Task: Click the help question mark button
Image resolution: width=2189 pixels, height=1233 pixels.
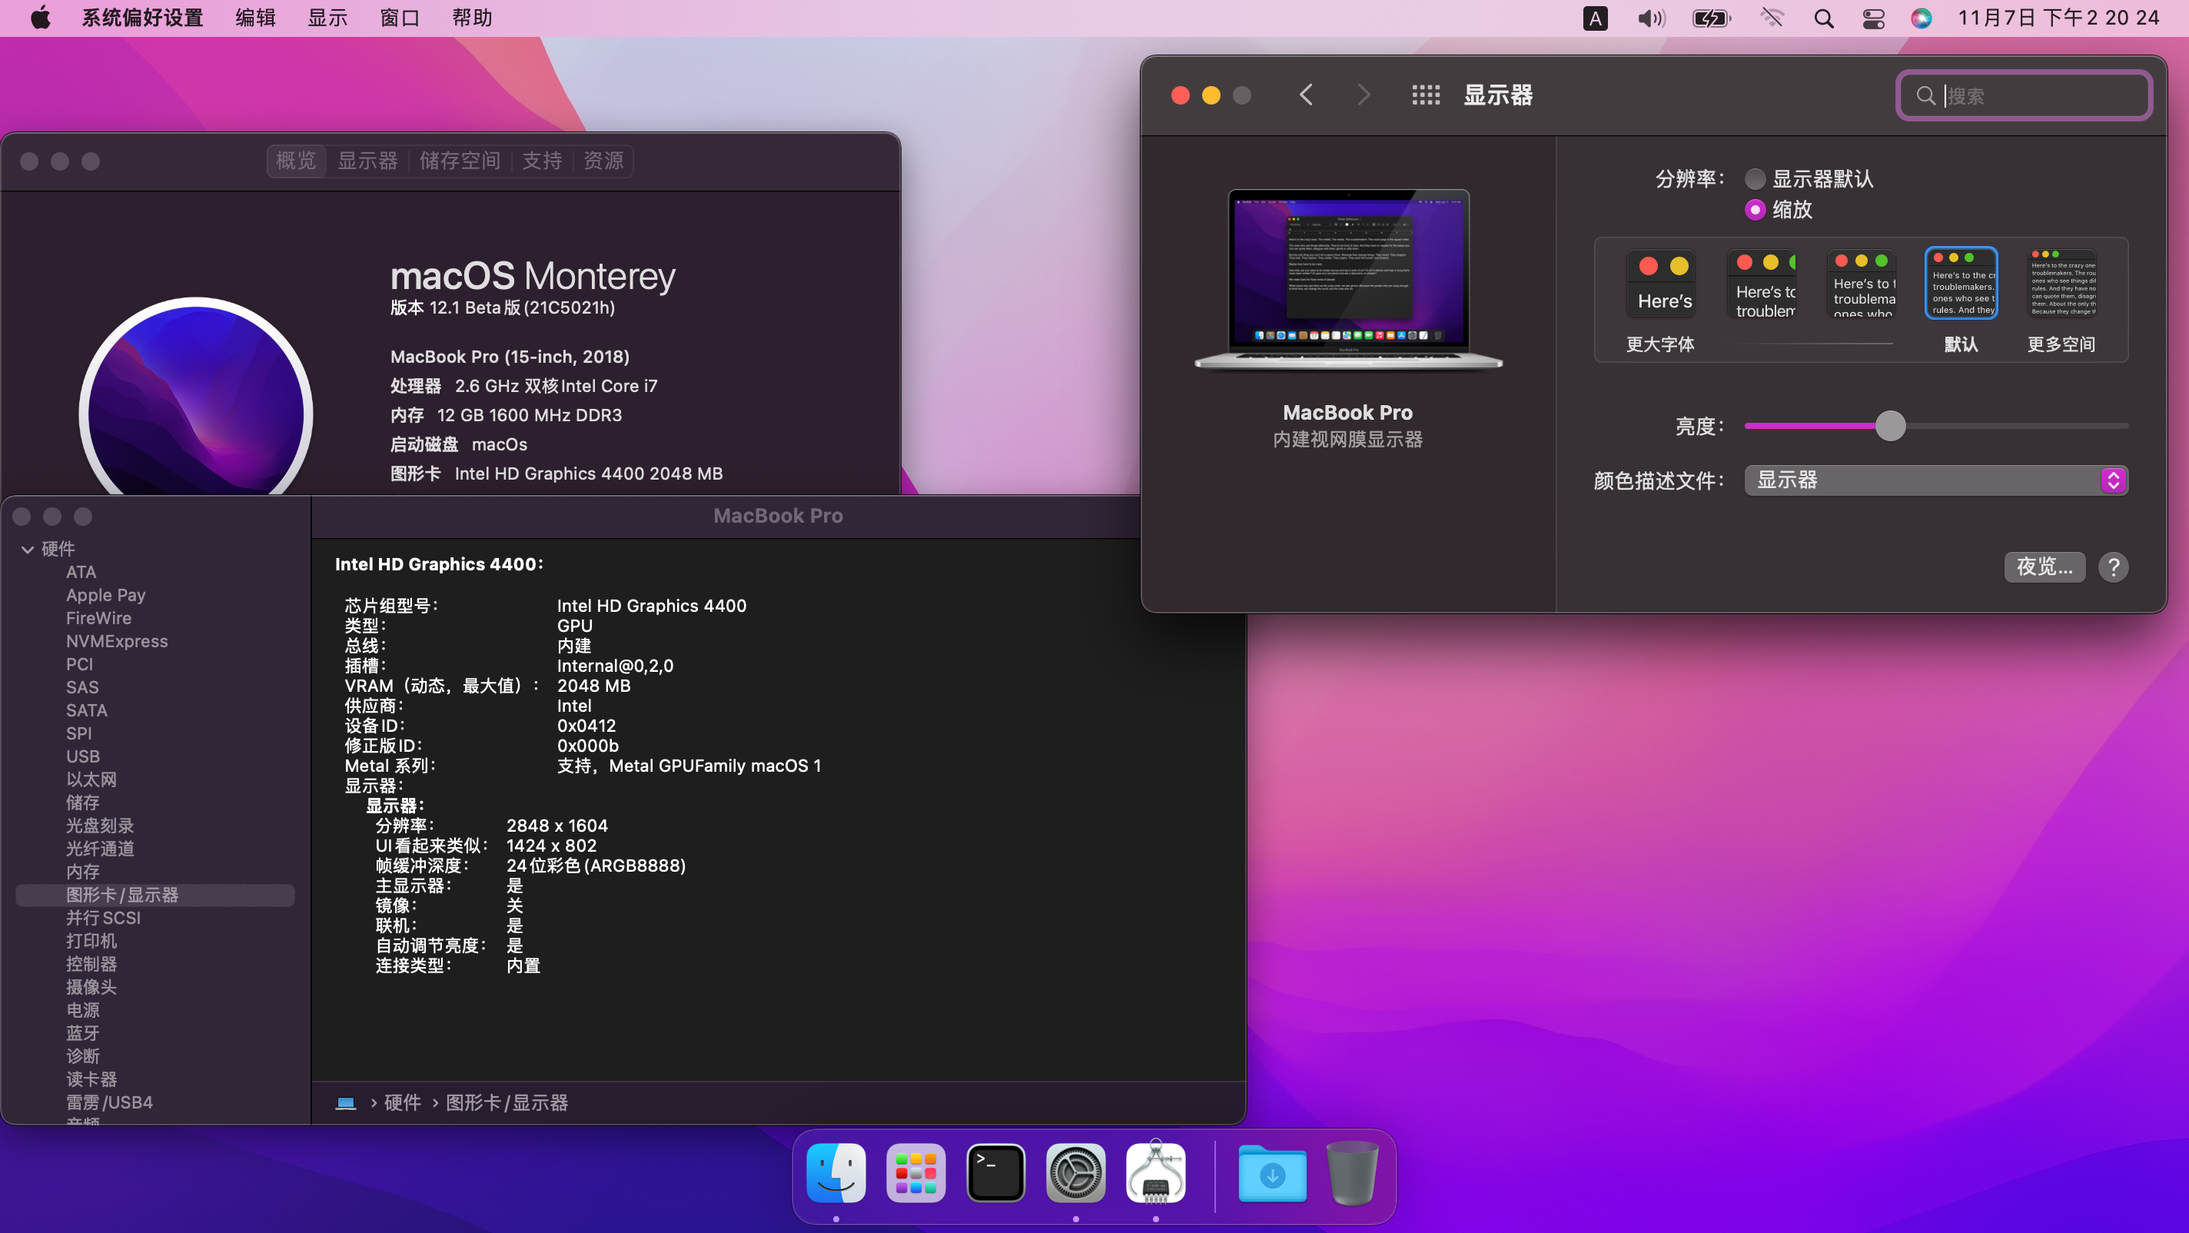Action: click(2112, 567)
